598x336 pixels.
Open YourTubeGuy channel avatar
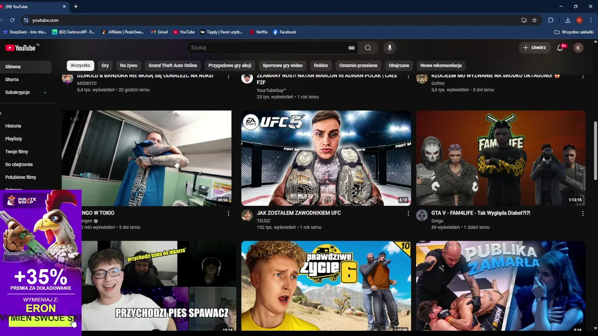[247, 78]
